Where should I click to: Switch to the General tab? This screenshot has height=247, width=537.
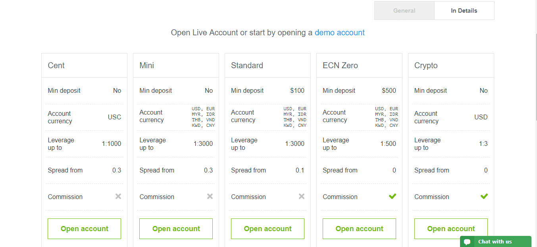click(x=404, y=11)
